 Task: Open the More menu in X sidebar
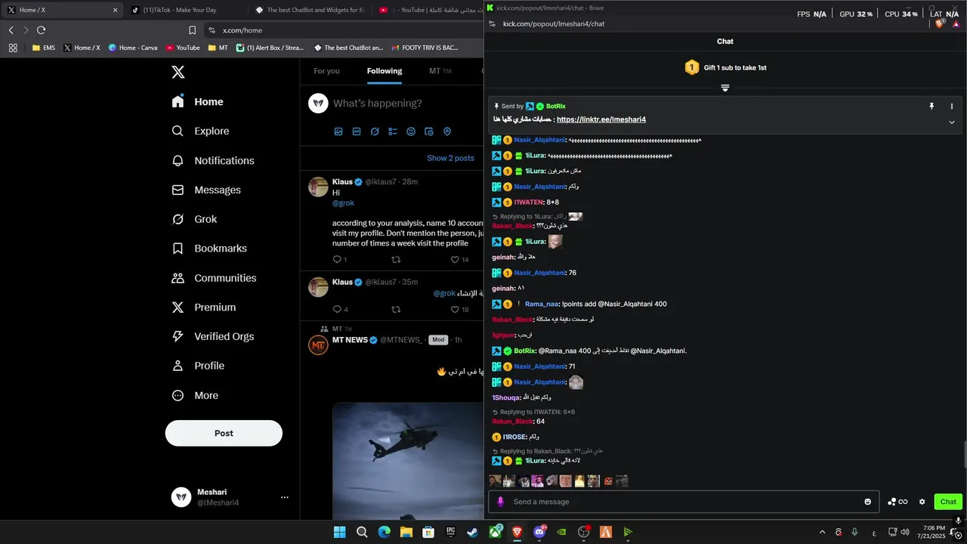[x=195, y=395]
